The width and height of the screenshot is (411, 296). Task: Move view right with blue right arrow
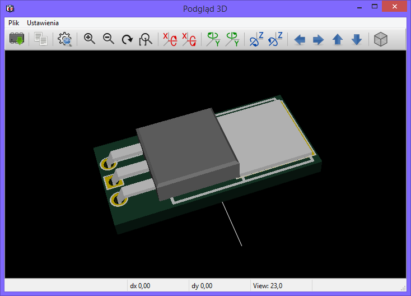[318, 40]
